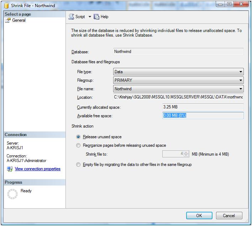Decrease the Shrink file to value

point(186,155)
